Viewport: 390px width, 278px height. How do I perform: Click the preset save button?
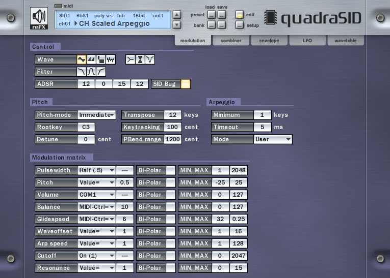click(x=222, y=15)
